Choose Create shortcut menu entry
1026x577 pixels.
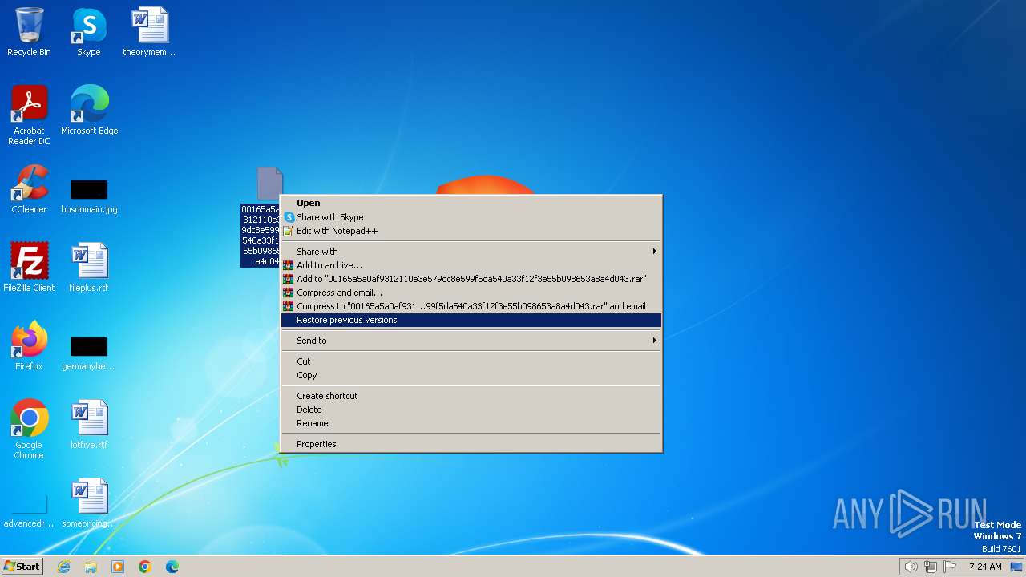point(471,396)
